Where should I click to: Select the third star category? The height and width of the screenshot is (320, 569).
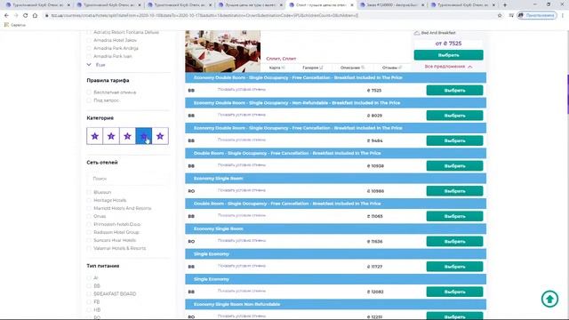127,136
